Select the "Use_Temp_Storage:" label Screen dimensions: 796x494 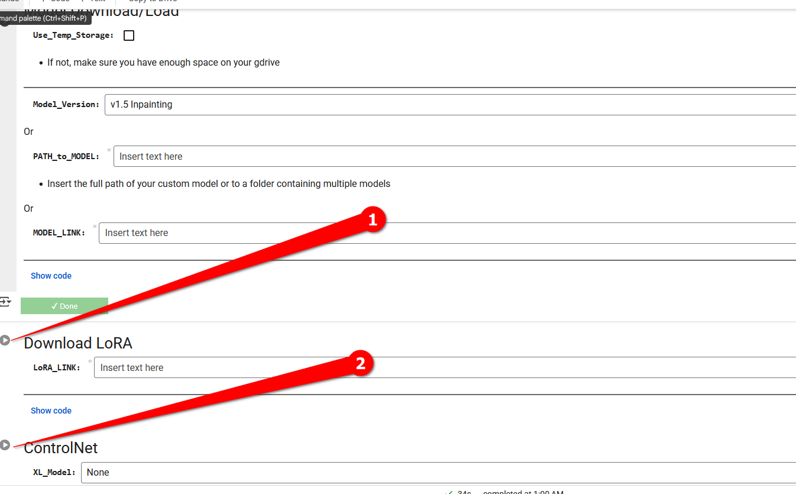point(73,35)
